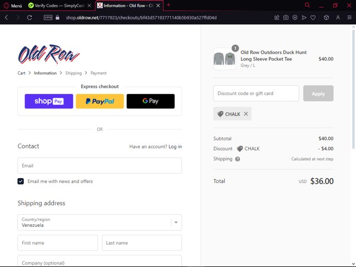The image size is (356, 267).
Task: Click the send flow arrow icon
Action: click(x=304, y=17)
